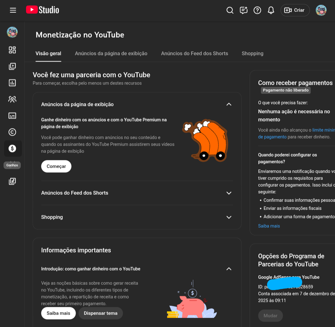Open the Analytics icon in sidebar
Viewport: 335px width, 327px height.
click(12, 83)
